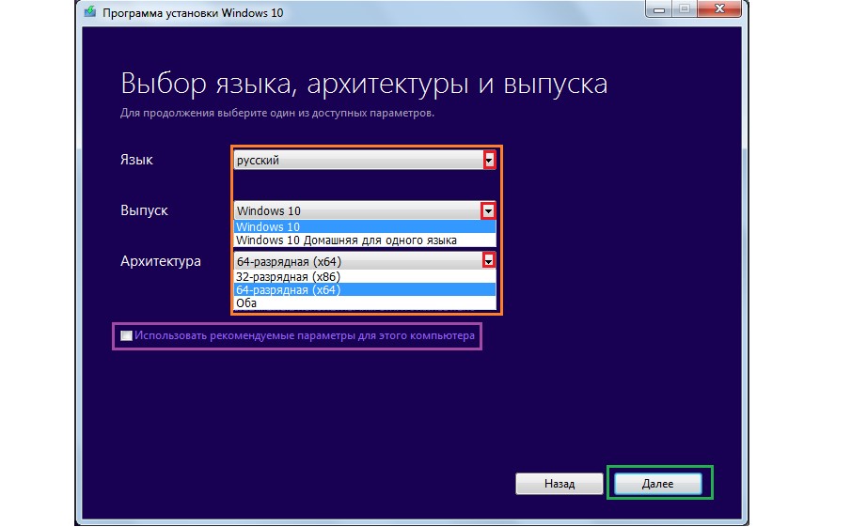Close the setup window
The width and height of the screenshot is (851, 527).
719,9
